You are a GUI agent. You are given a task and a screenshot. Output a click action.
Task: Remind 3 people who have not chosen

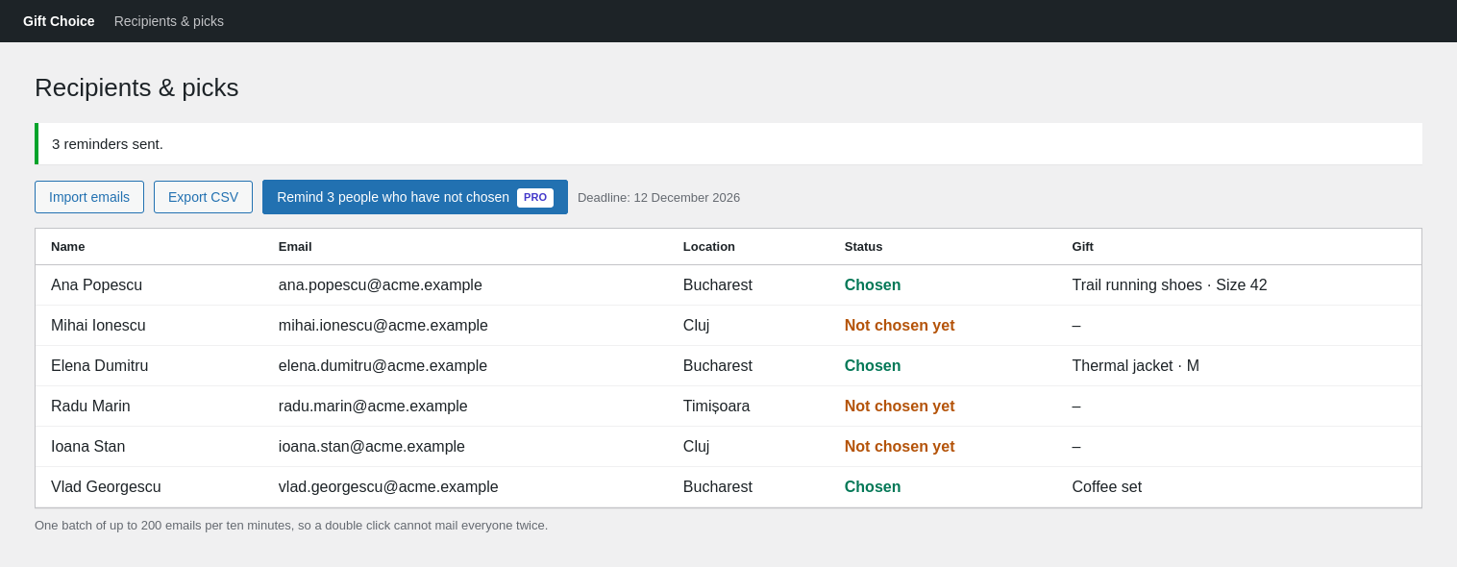pos(415,197)
